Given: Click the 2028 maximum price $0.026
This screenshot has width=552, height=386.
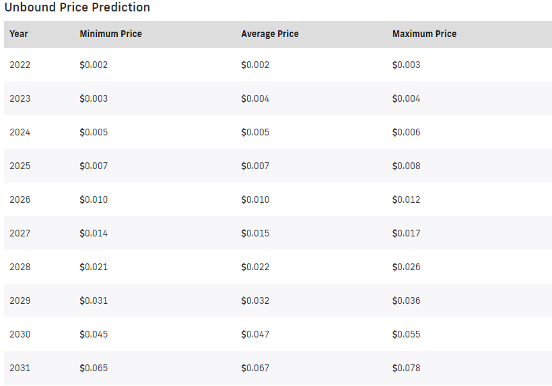Looking at the screenshot, I should (x=406, y=267).
